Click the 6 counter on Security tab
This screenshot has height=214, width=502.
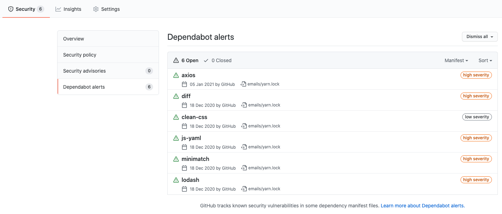coord(40,9)
